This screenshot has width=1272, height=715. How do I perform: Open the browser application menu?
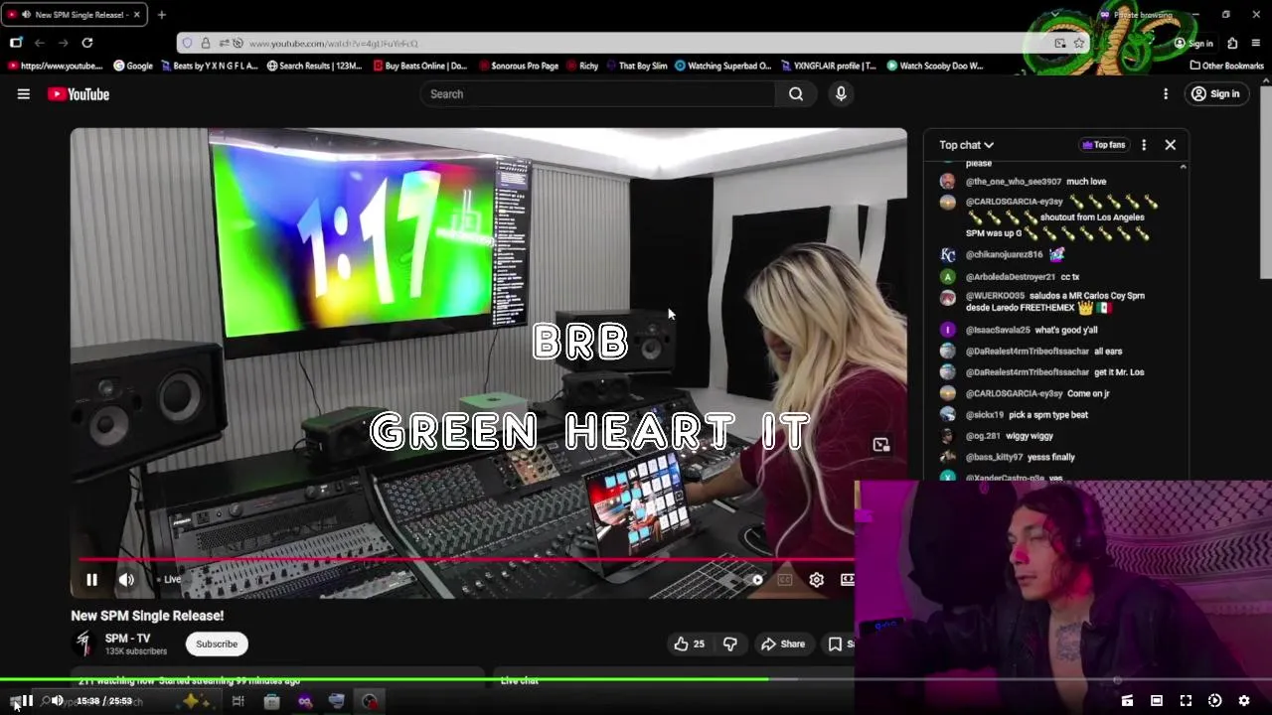tap(1256, 43)
